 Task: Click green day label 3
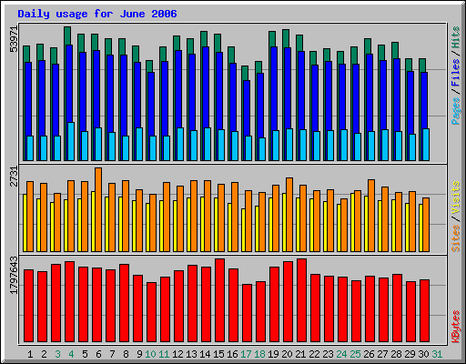[57, 354]
